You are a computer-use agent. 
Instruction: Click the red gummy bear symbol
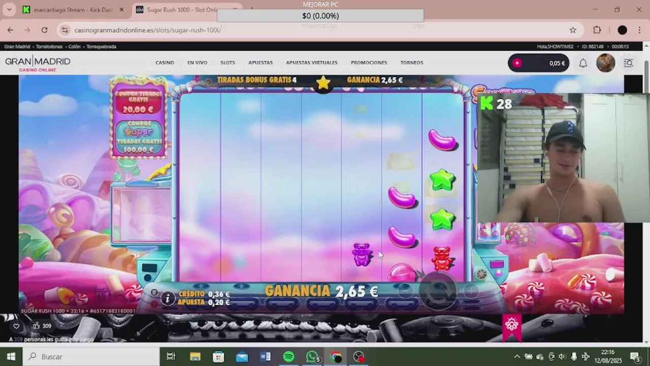click(x=442, y=258)
